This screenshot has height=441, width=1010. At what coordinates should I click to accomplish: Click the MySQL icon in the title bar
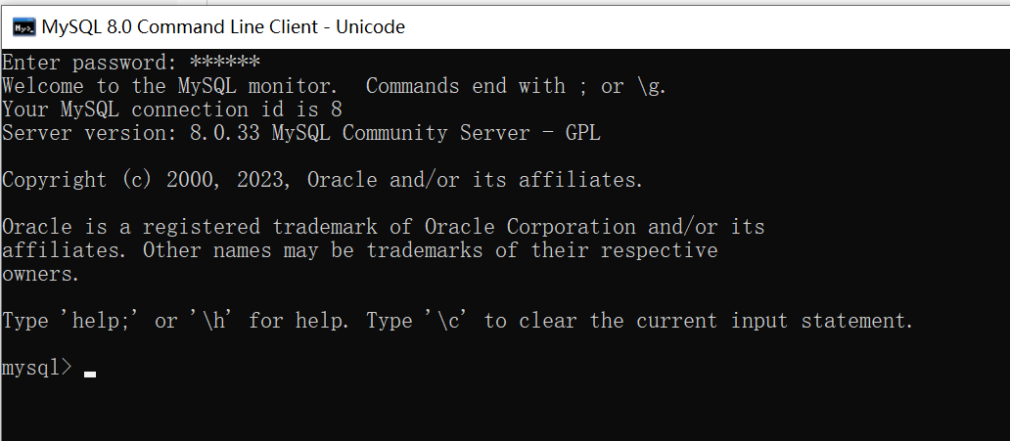pos(25,26)
